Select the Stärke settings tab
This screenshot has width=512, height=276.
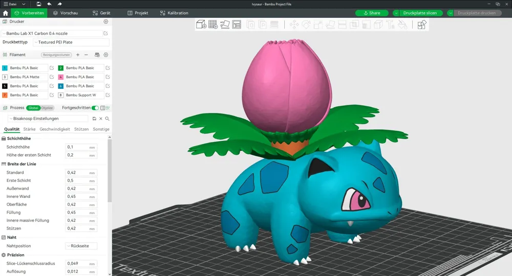[29, 129]
